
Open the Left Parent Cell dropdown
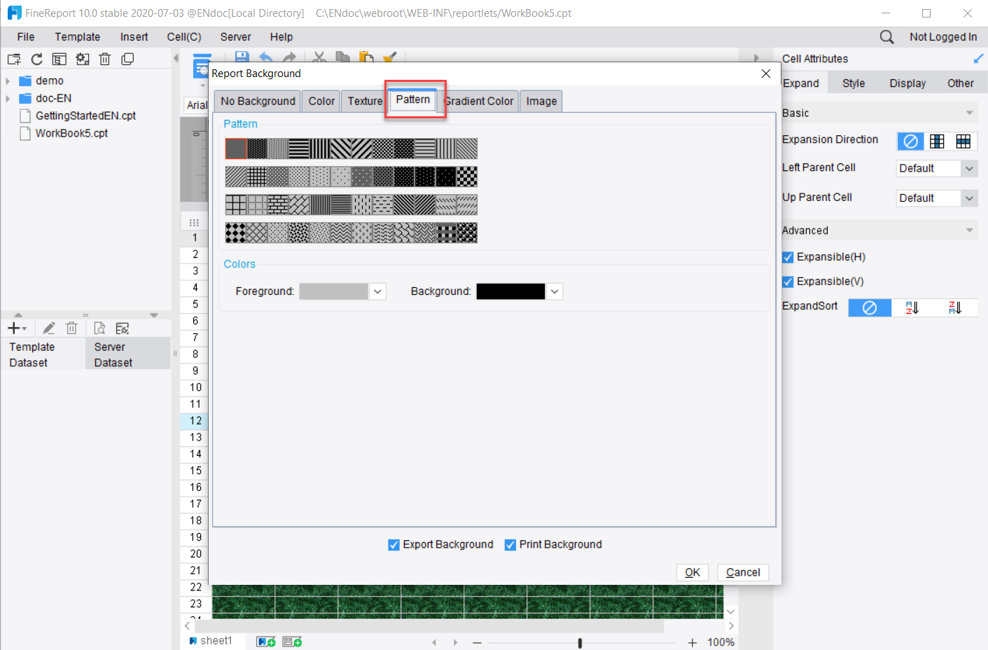coord(968,168)
